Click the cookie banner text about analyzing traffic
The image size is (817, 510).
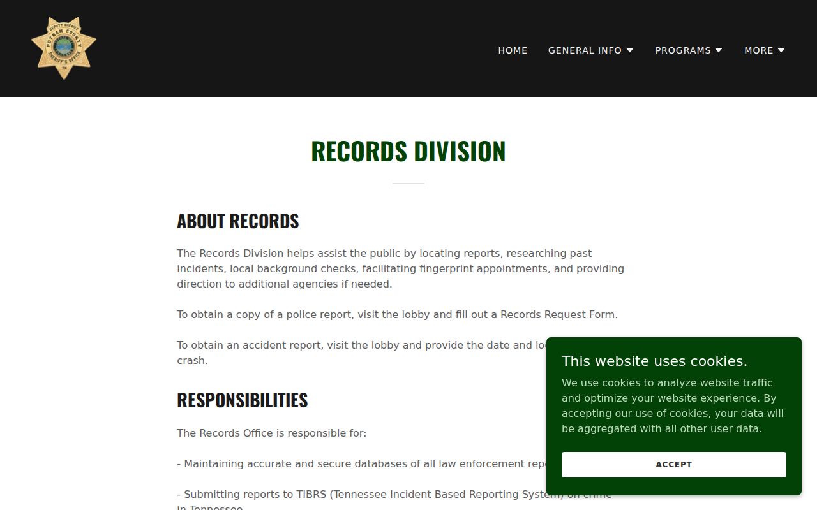click(673, 406)
